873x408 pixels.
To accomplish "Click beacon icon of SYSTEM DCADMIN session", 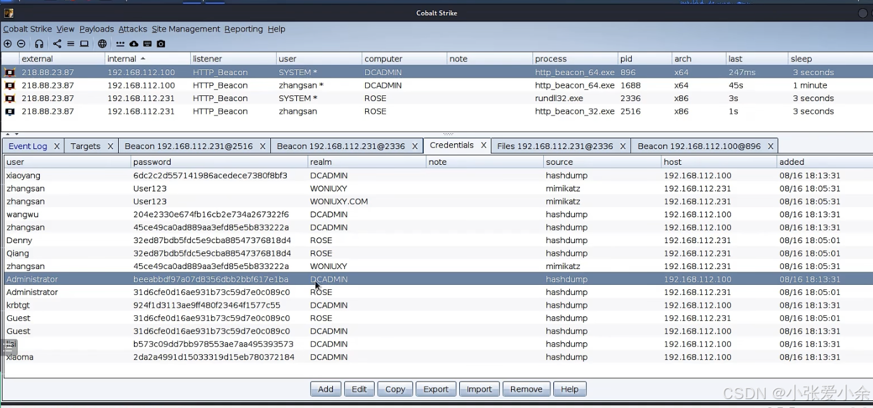I will click(x=9, y=73).
